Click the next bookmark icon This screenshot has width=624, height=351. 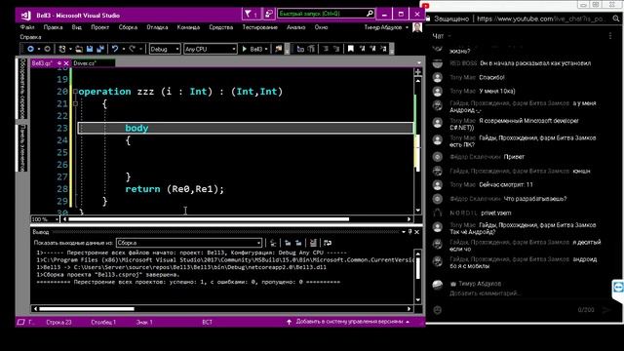pos(372,49)
